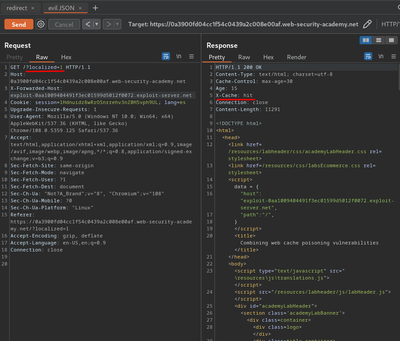Click the Upgrade-Insecure-Requests header

[53, 109]
